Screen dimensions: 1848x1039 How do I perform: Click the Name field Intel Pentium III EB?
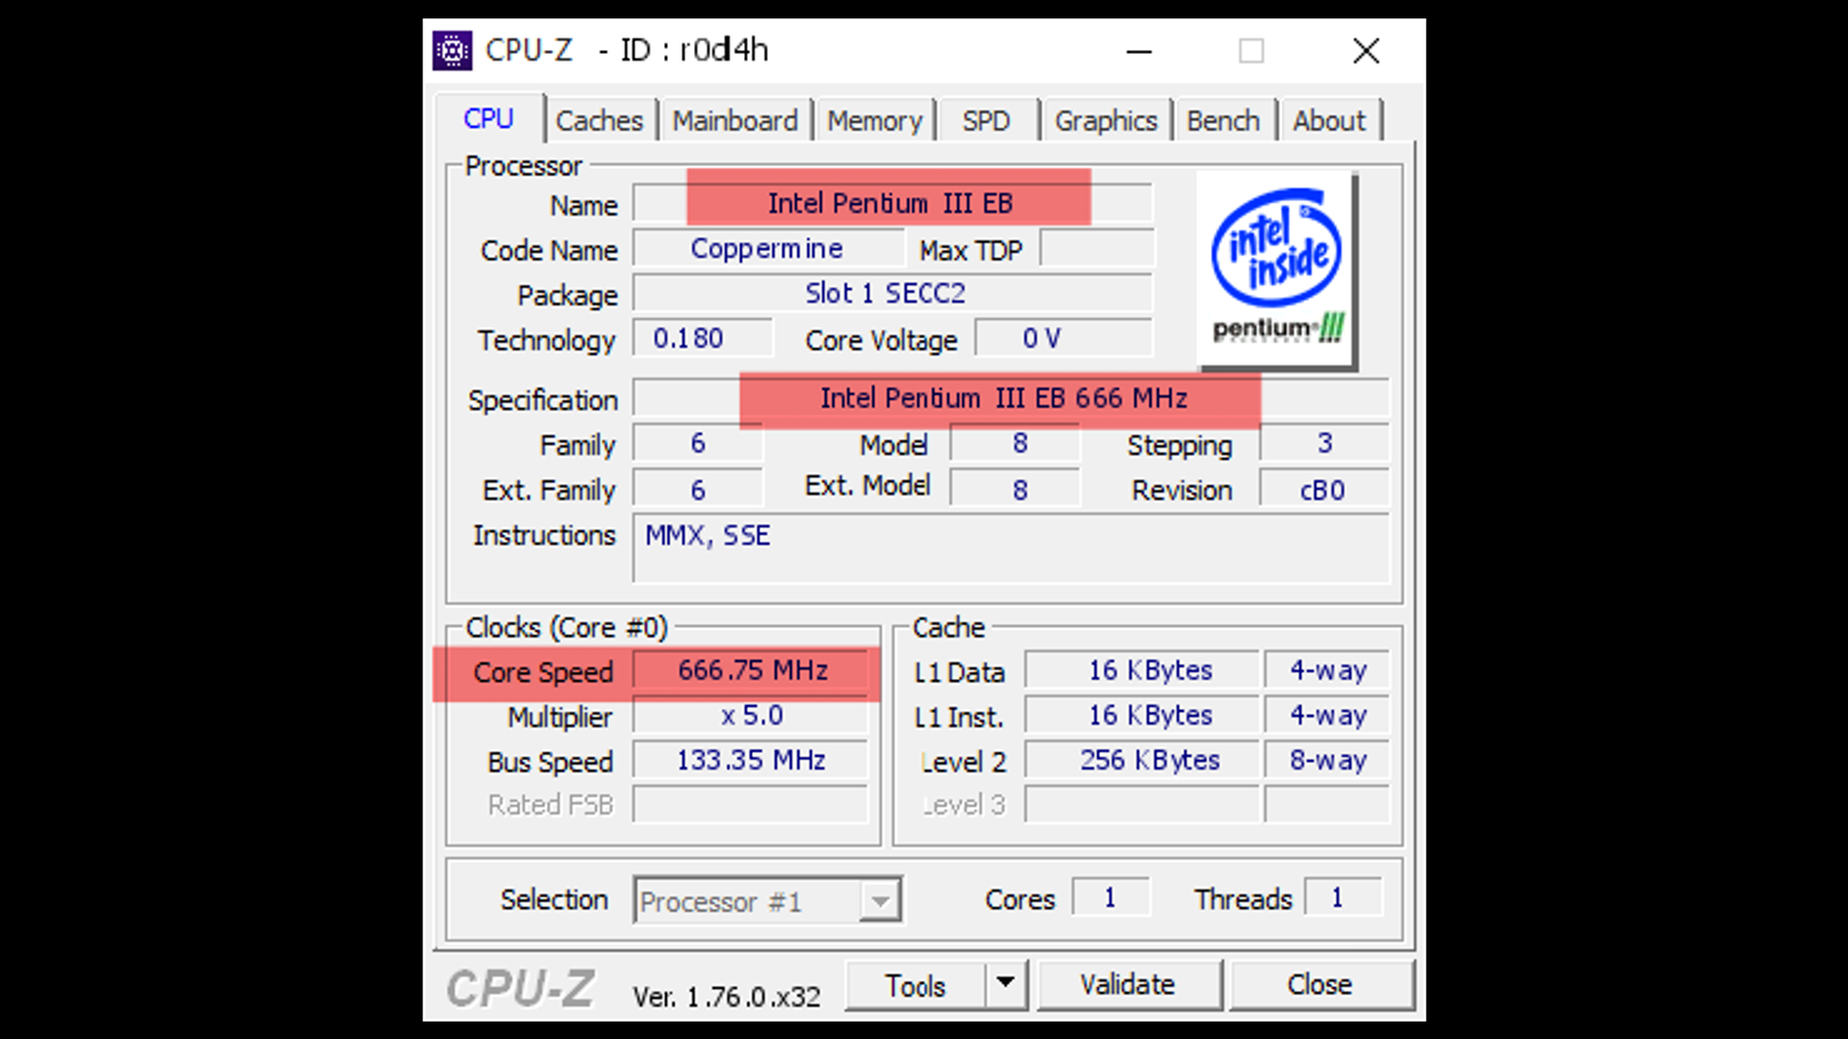[891, 203]
